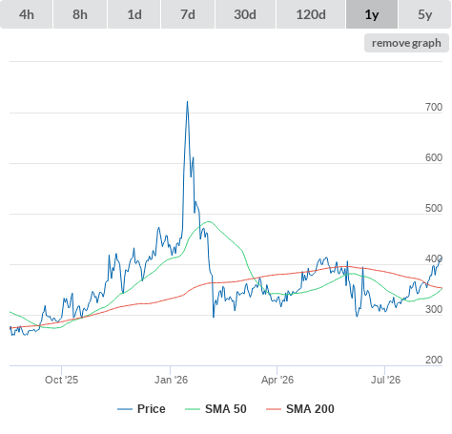This screenshot has height=434, width=452.
Task: Show the 30d price history
Action: tap(245, 14)
